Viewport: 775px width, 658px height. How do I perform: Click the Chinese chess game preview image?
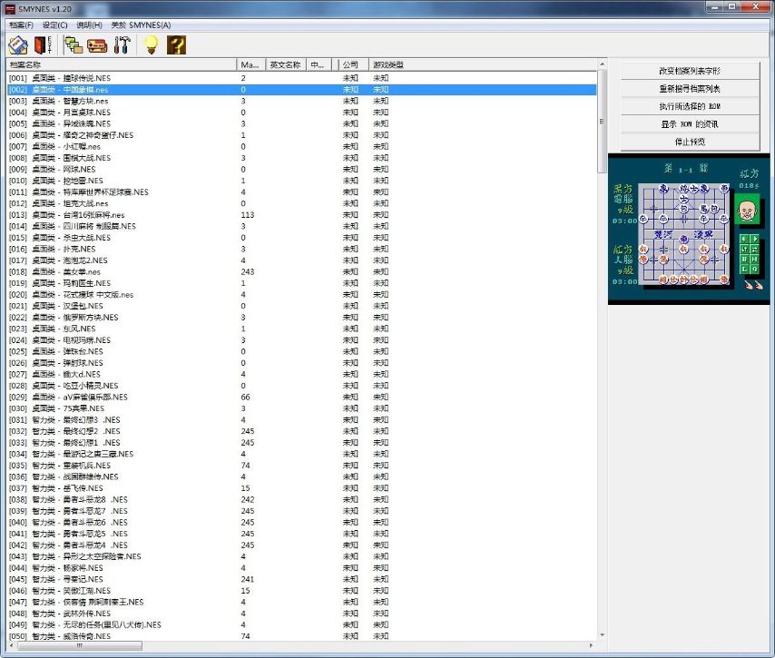point(689,229)
